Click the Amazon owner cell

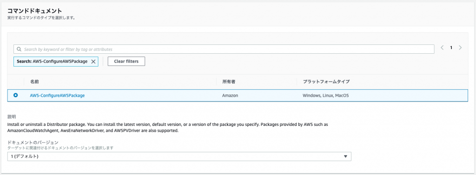pyautogui.click(x=230, y=95)
